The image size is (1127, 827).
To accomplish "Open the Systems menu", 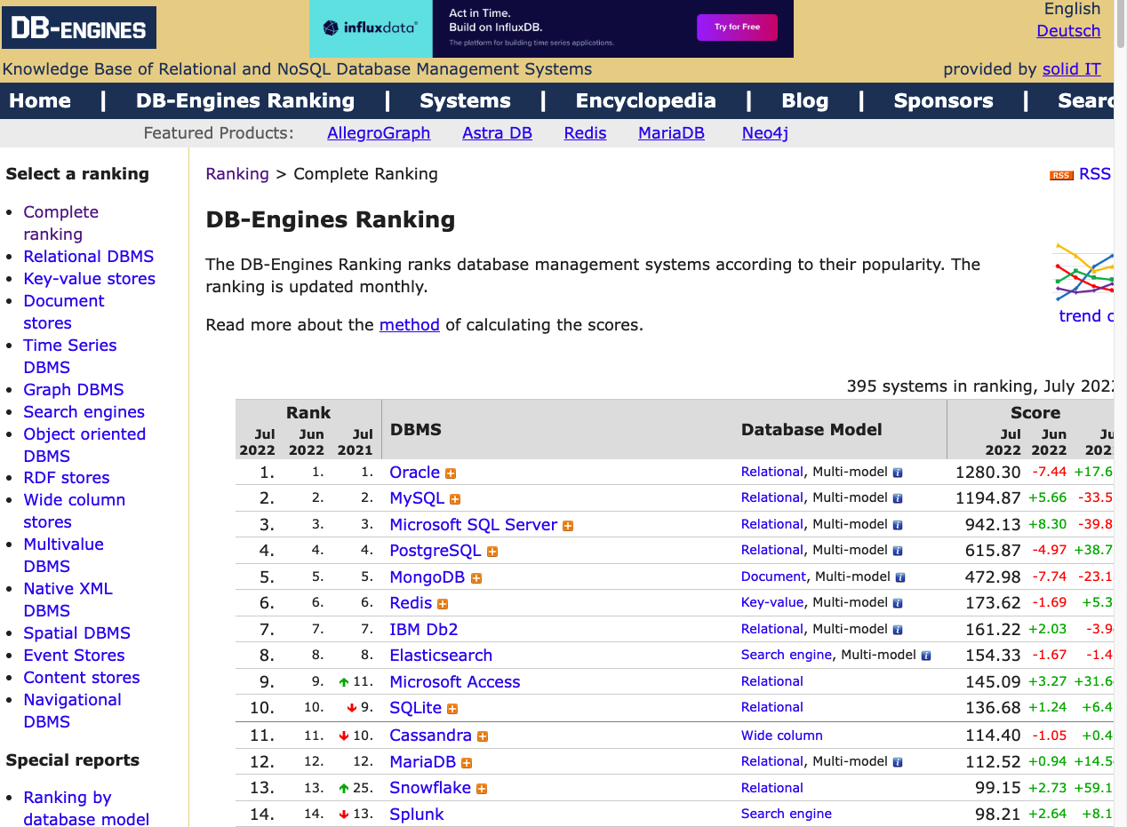I will point(465,100).
